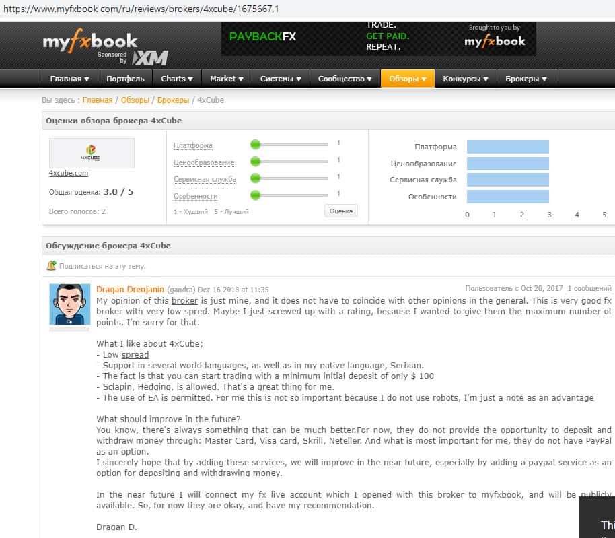Open the 1 сообщений link
Viewport: 615px width, 538px height.
(x=589, y=288)
